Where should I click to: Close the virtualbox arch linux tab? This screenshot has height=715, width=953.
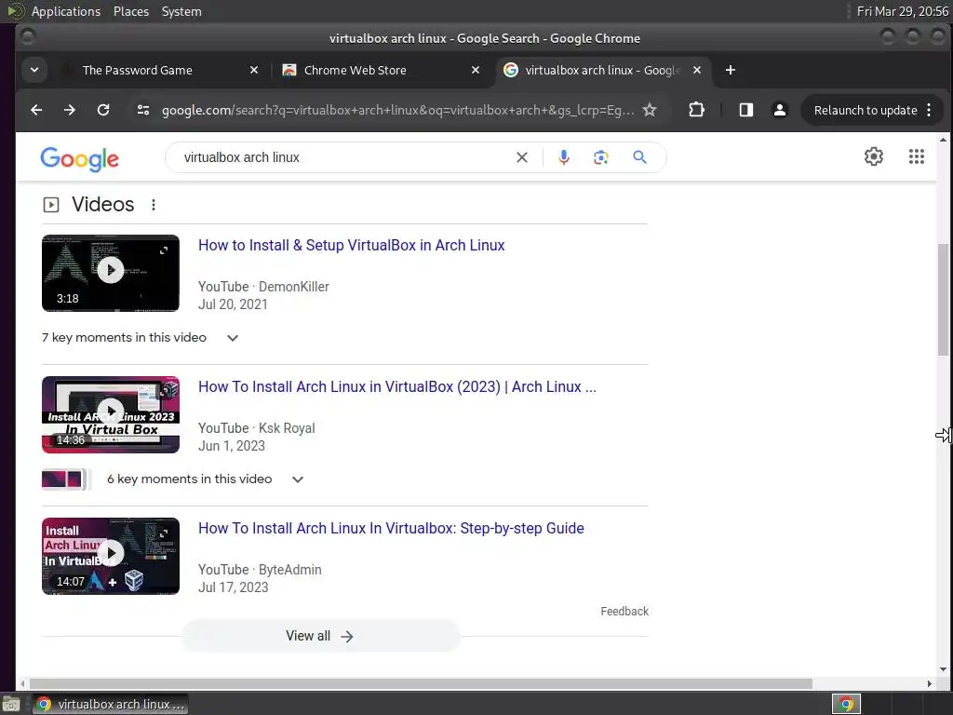(697, 70)
